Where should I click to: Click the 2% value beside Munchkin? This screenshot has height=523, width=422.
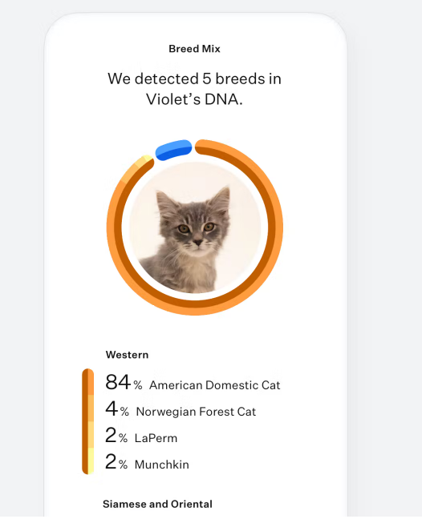[116, 461]
